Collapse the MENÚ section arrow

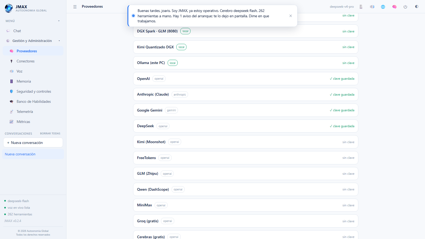coord(59,21)
